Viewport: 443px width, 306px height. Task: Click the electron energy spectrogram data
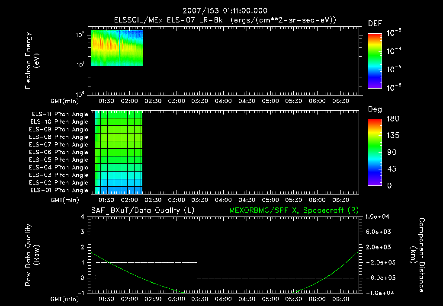(117, 48)
